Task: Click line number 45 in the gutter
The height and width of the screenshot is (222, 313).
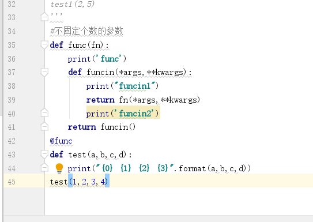Action: (x=12, y=182)
